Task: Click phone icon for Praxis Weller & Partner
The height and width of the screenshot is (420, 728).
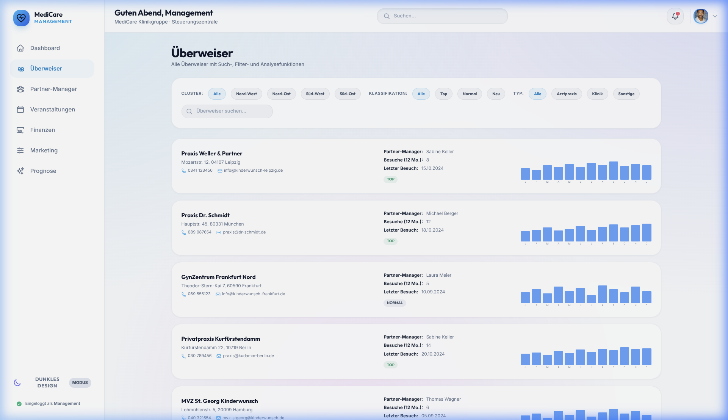Action: click(184, 171)
